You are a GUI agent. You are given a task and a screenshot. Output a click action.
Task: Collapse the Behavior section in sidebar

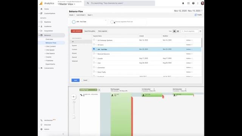point(39,35)
